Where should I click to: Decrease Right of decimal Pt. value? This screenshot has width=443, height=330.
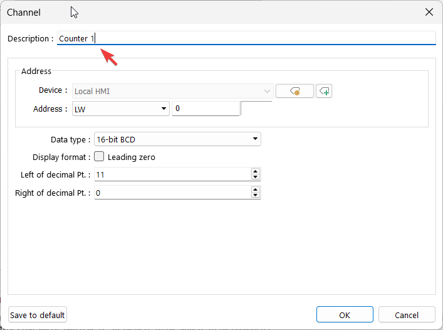coord(255,196)
